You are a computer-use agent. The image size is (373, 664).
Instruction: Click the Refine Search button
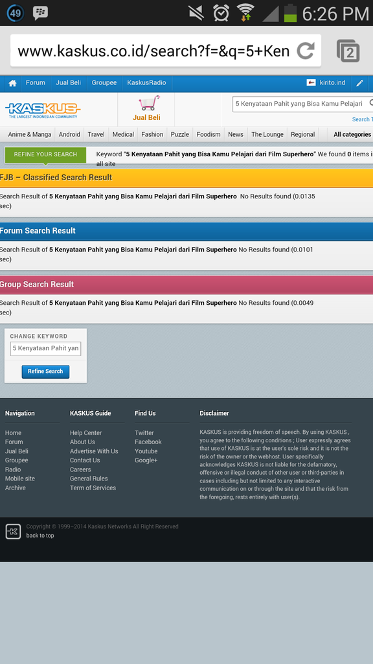[x=46, y=372]
